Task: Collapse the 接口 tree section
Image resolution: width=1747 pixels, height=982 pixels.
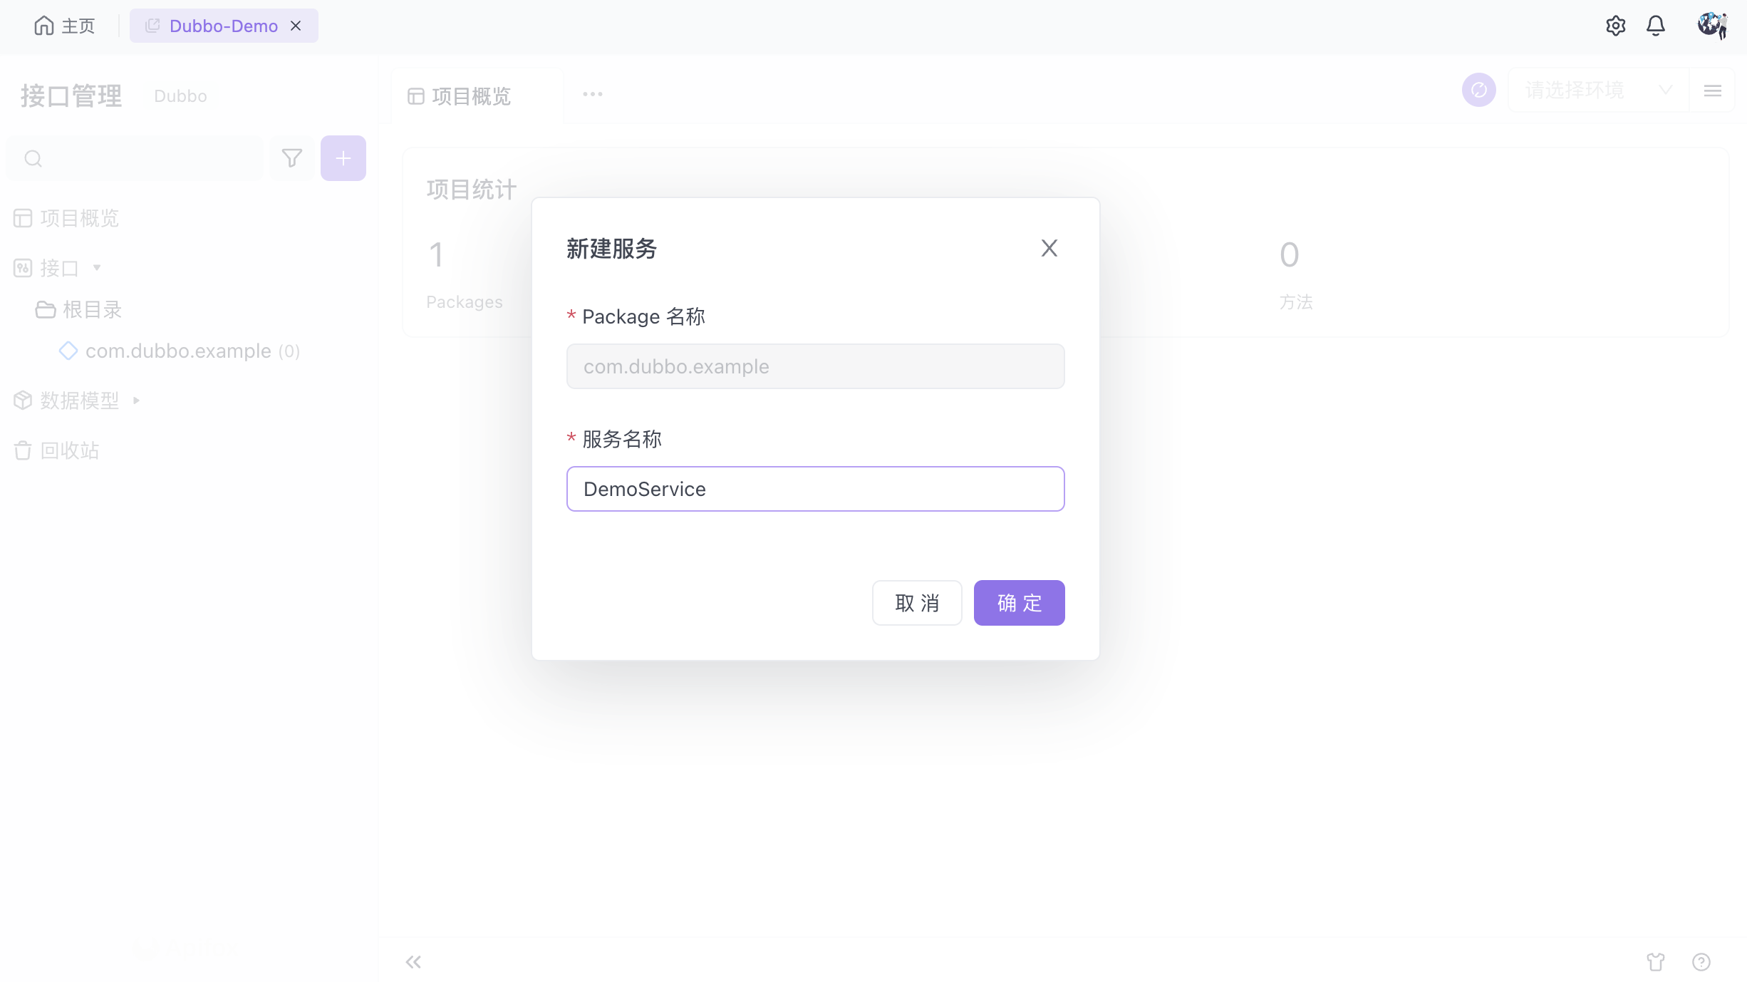Action: 97,268
